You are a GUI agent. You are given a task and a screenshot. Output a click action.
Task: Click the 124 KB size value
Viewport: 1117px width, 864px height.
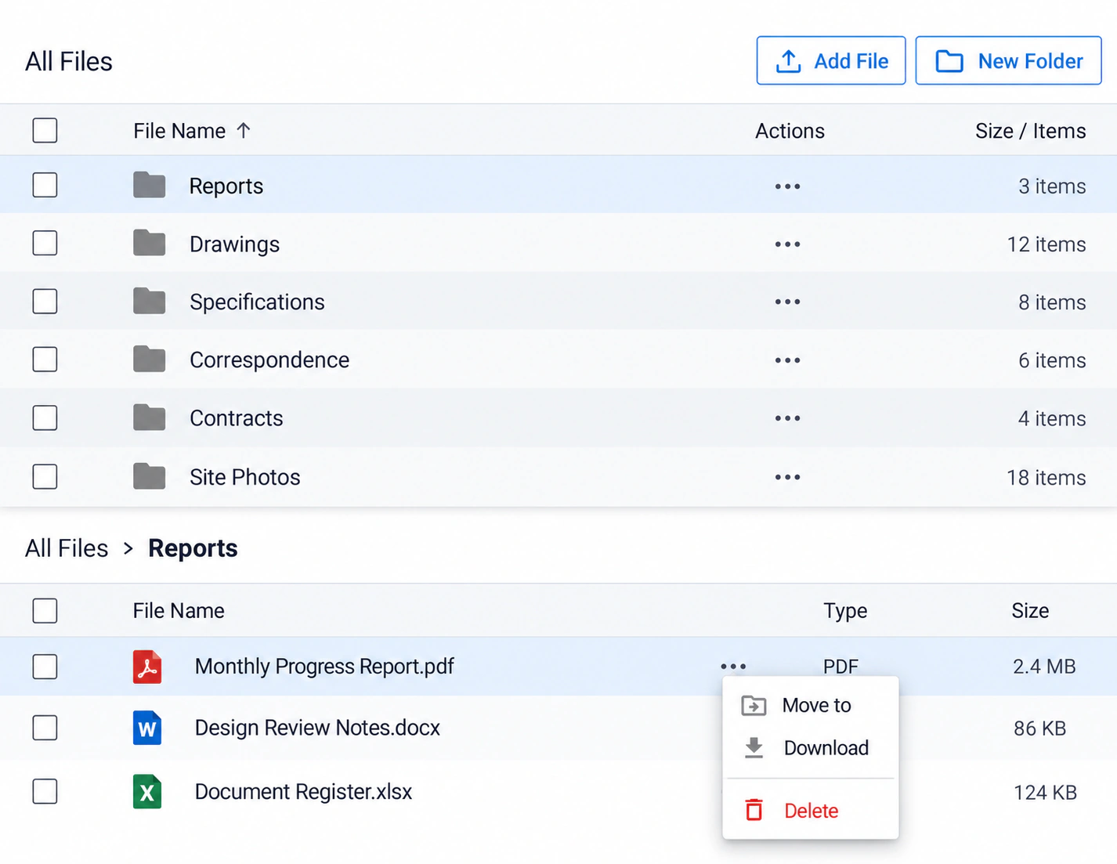[x=1045, y=793]
